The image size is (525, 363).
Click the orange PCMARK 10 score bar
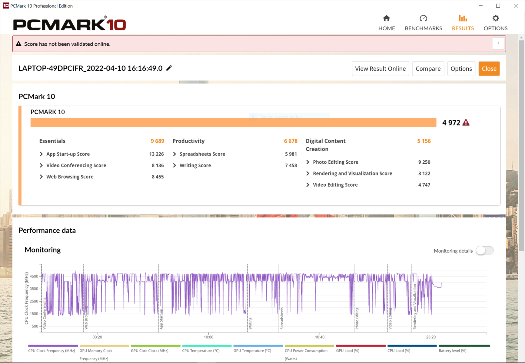tap(233, 123)
